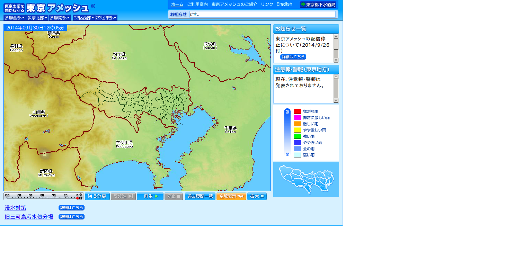
Task: Click the 千葉県 Chiba map label
Action: pos(230,130)
